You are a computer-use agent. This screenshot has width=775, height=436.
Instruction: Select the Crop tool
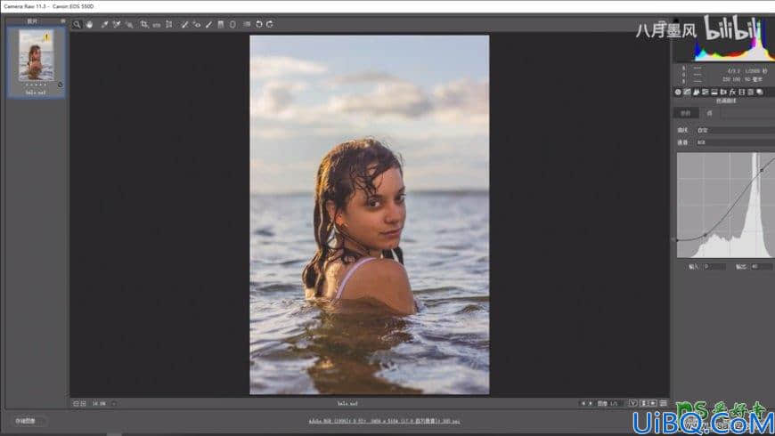[144, 24]
